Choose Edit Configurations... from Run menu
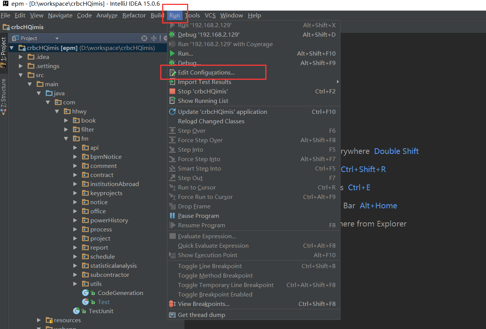 [x=254, y=73]
